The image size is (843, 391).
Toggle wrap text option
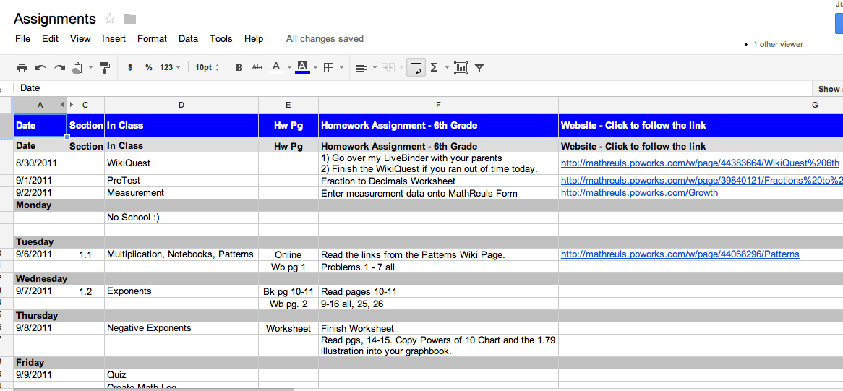pyautogui.click(x=416, y=68)
